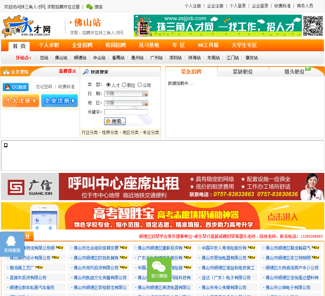Open the WeChat icon in top bar
The width and height of the screenshot is (325, 296).
[90, 7]
